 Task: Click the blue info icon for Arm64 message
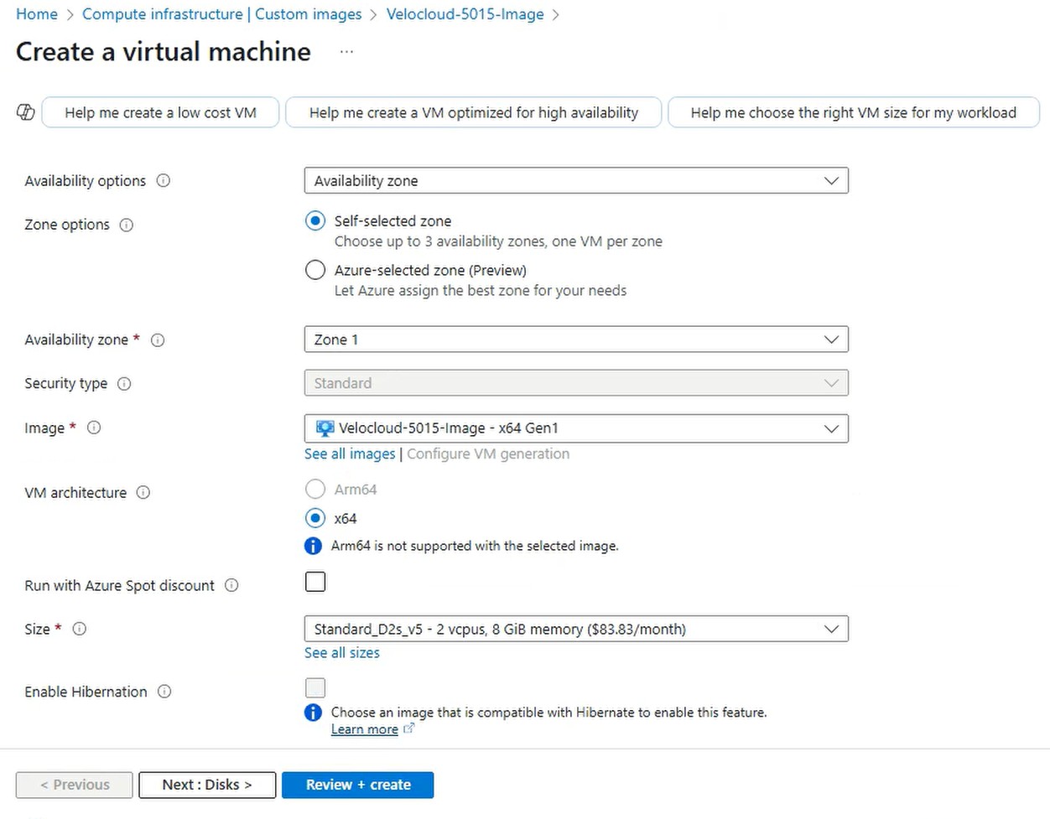[x=313, y=546]
